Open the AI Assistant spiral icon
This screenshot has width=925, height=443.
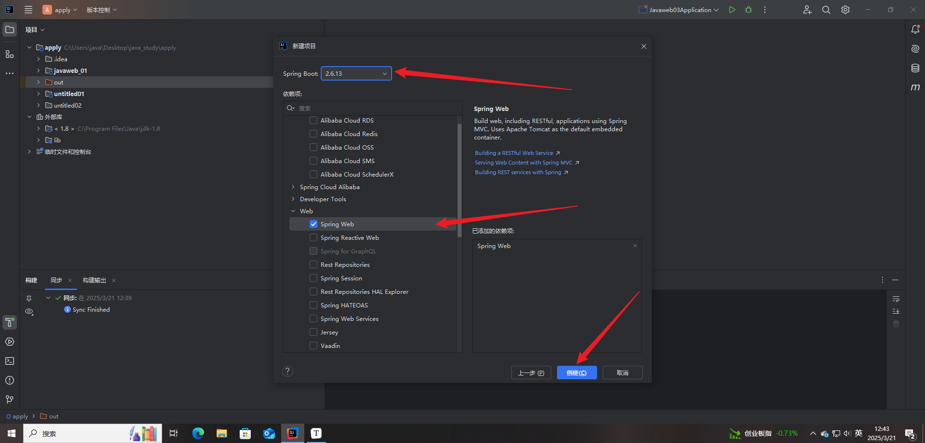click(915, 49)
